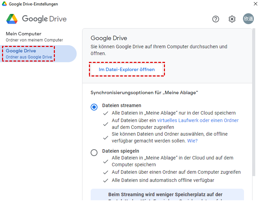Click the small Drive icon in title bar

pos(4,4)
